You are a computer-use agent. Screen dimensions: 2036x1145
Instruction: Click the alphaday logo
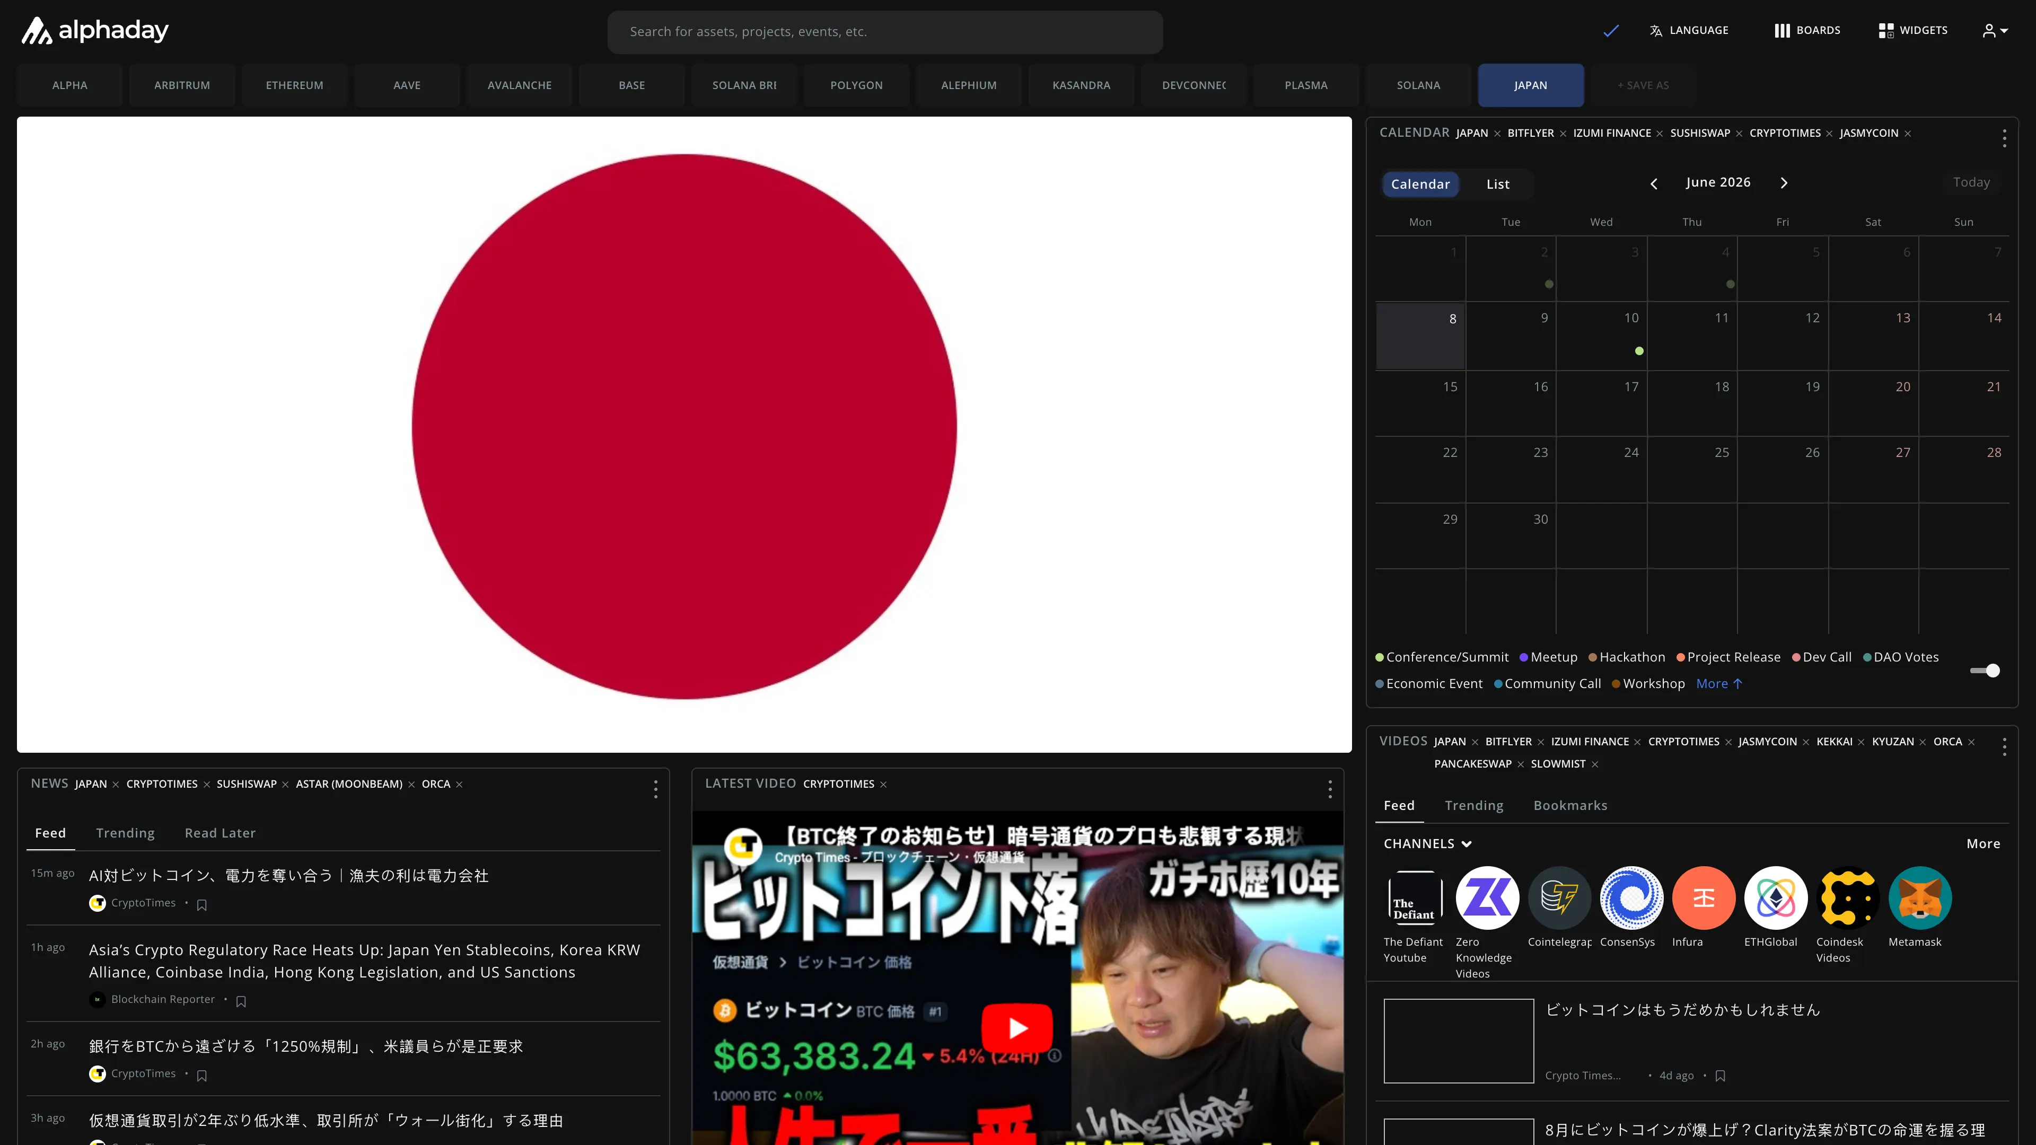click(94, 31)
